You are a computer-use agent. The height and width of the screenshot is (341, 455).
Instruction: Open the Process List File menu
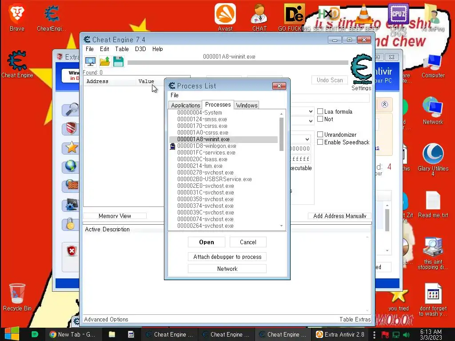174,95
